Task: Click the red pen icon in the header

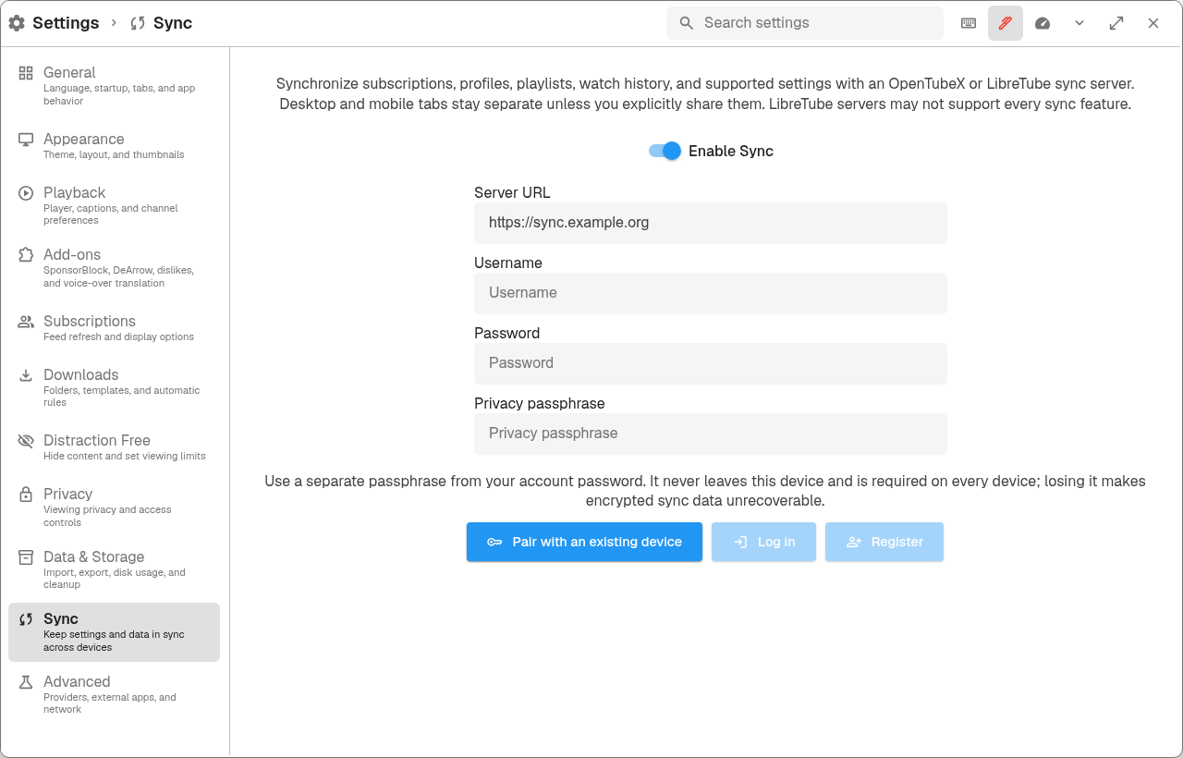Action: point(1006,23)
